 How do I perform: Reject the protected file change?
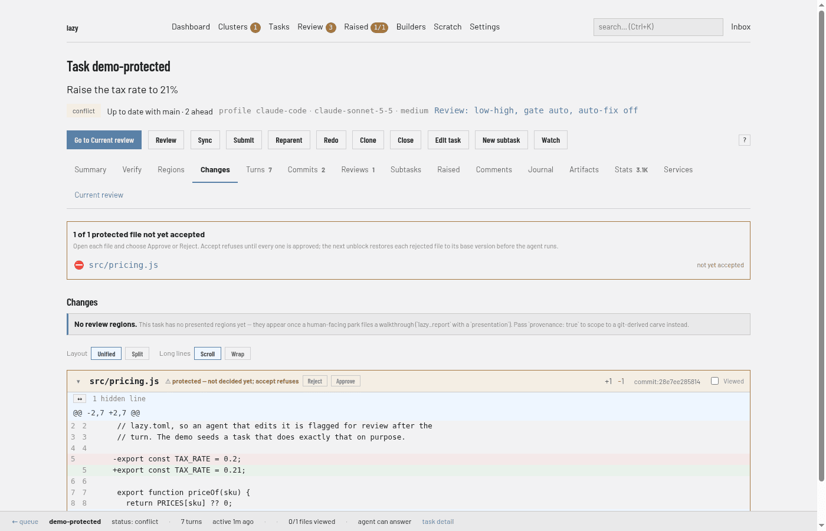(x=315, y=381)
